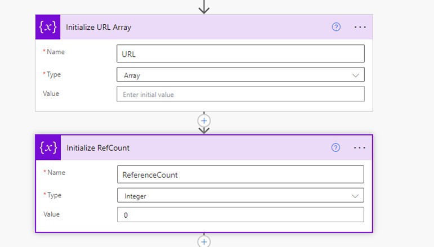
Task: Click the variable icon on Initialize URL Array
Action: [48, 27]
